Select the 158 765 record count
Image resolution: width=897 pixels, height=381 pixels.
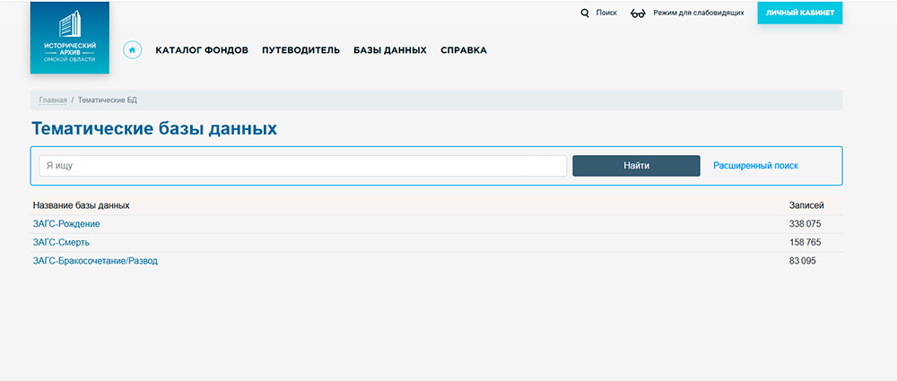coord(805,242)
